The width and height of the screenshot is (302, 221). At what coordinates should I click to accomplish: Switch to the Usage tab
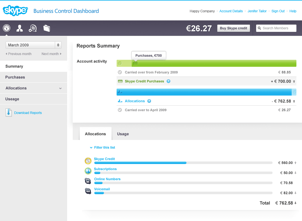pos(123,134)
